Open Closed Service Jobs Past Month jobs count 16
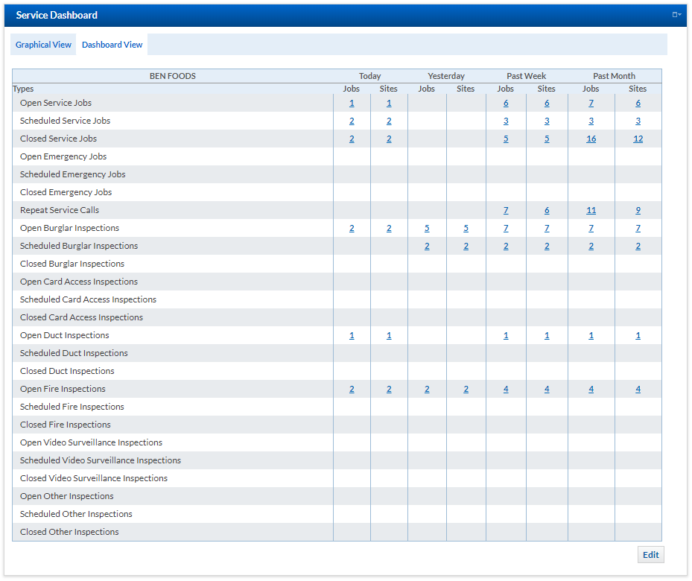This screenshot has width=692, height=581. coord(591,139)
